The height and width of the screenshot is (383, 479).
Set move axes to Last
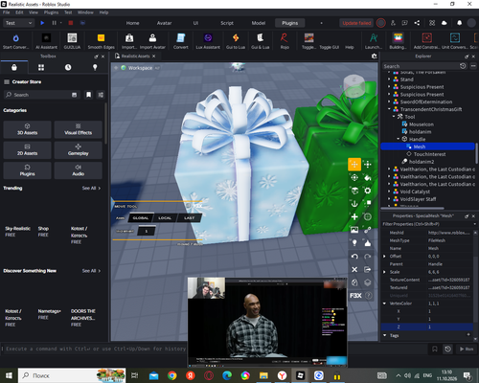click(189, 218)
